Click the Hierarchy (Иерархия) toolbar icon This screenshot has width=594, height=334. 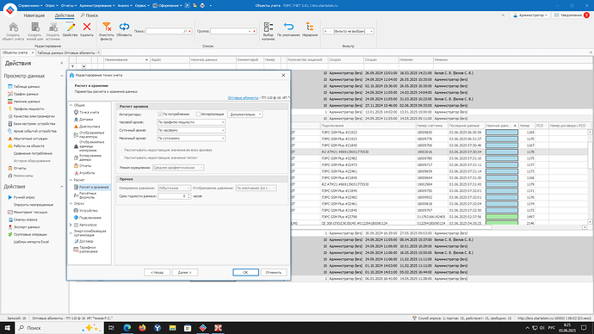point(310,27)
